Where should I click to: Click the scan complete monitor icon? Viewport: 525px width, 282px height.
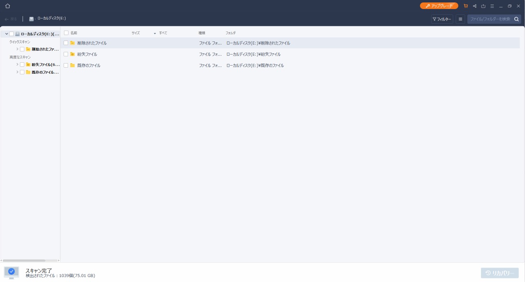pos(11,272)
